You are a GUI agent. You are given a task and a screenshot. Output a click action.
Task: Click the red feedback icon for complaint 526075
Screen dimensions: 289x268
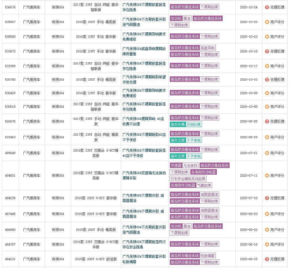(267, 121)
